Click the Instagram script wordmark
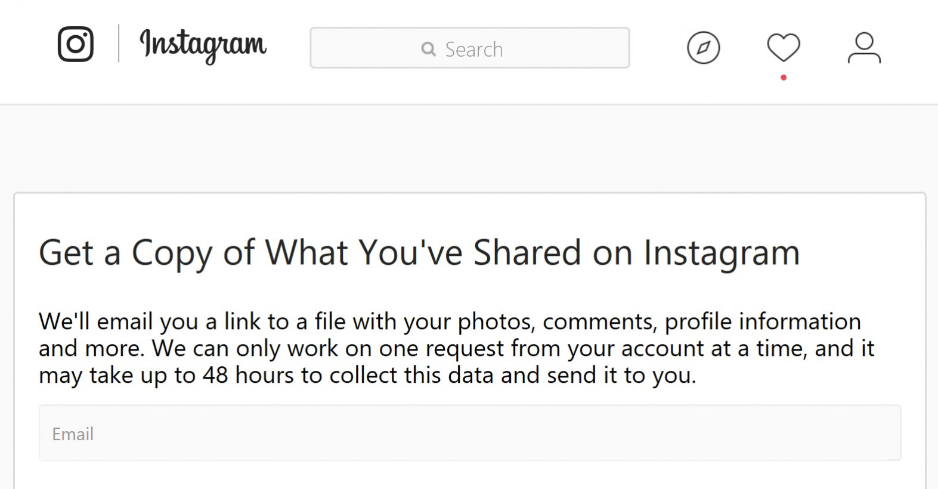Screen dimensions: 938x489 coord(203,45)
